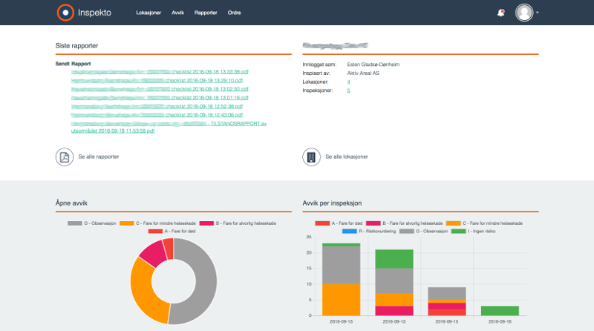Toggle C - Fare for mindre helseskade donut legend

157,223
